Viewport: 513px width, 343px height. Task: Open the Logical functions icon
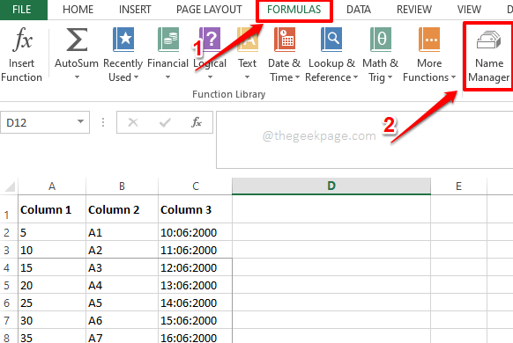210,40
